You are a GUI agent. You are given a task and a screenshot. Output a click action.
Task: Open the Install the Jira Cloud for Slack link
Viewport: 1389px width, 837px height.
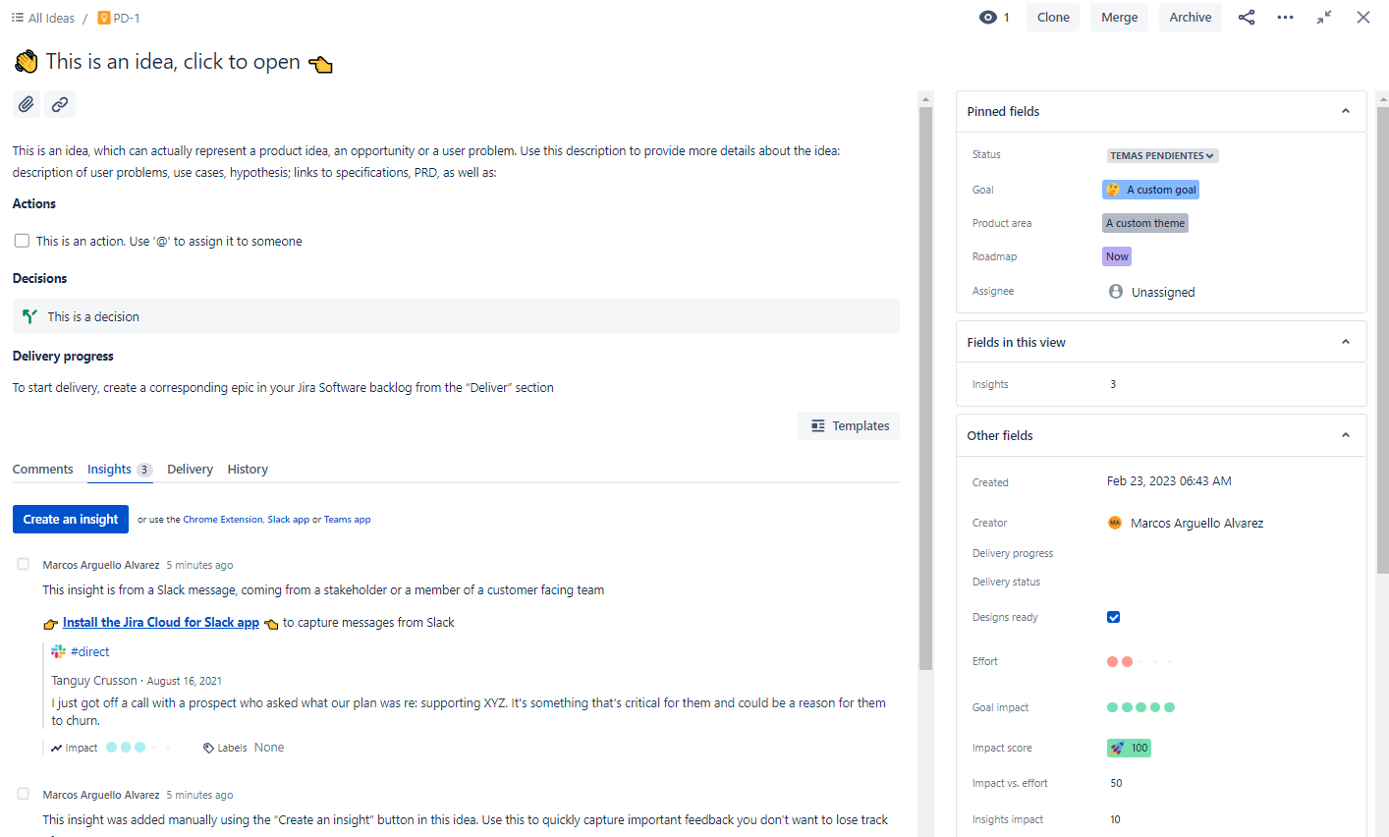click(x=160, y=622)
